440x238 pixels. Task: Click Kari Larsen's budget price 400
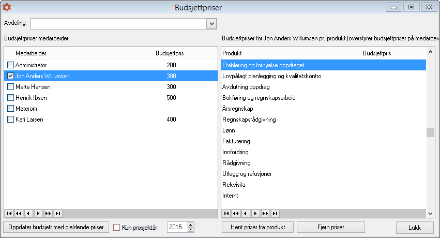[x=171, y=120]
